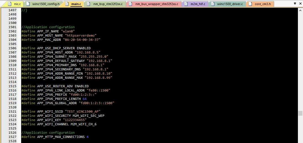Click M2M_WIFI_SEC_WEP security value
Viewport: 303px width, 143px height.
[89, 116]
